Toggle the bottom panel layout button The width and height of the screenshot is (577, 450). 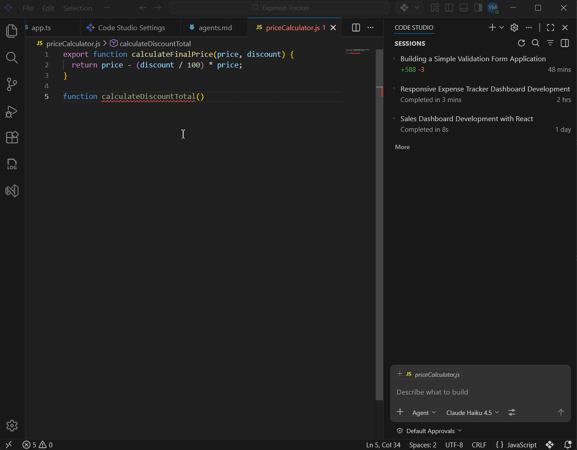click(x=464, y=8)
